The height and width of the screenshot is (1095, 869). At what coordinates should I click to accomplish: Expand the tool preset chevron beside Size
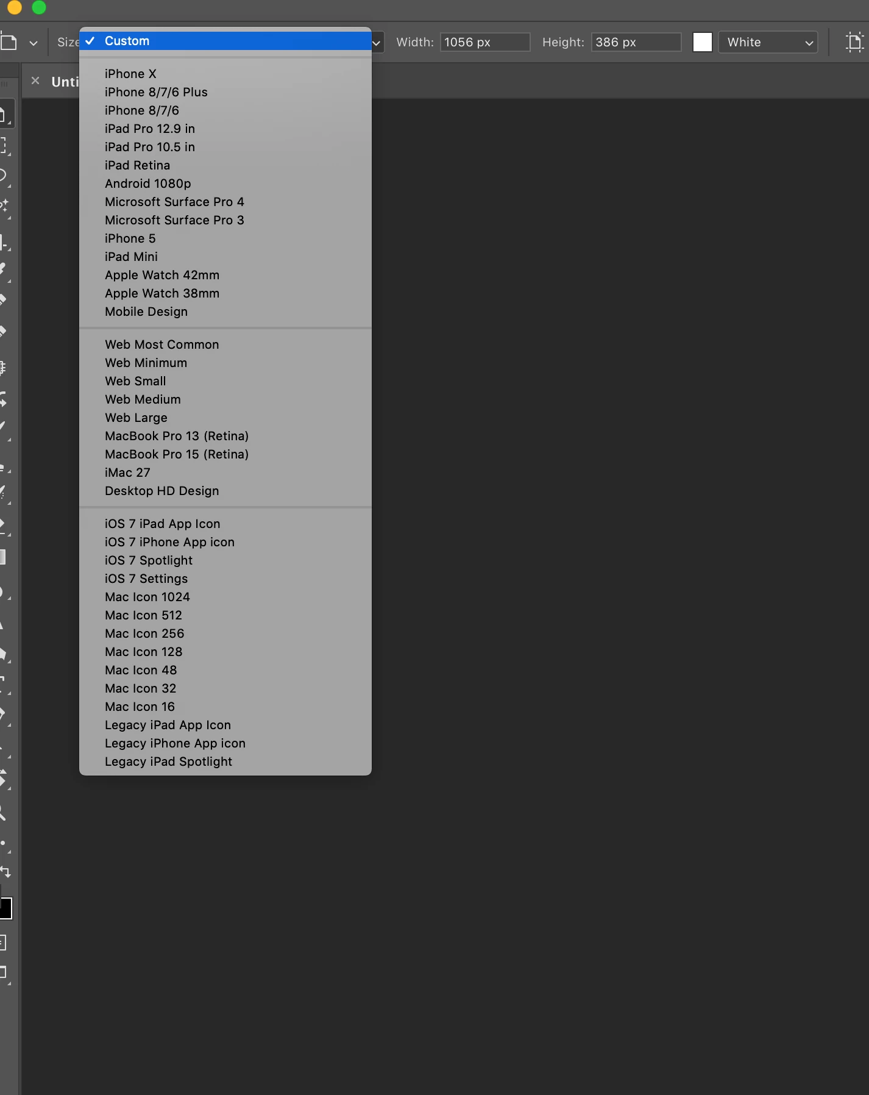[34, 43]
